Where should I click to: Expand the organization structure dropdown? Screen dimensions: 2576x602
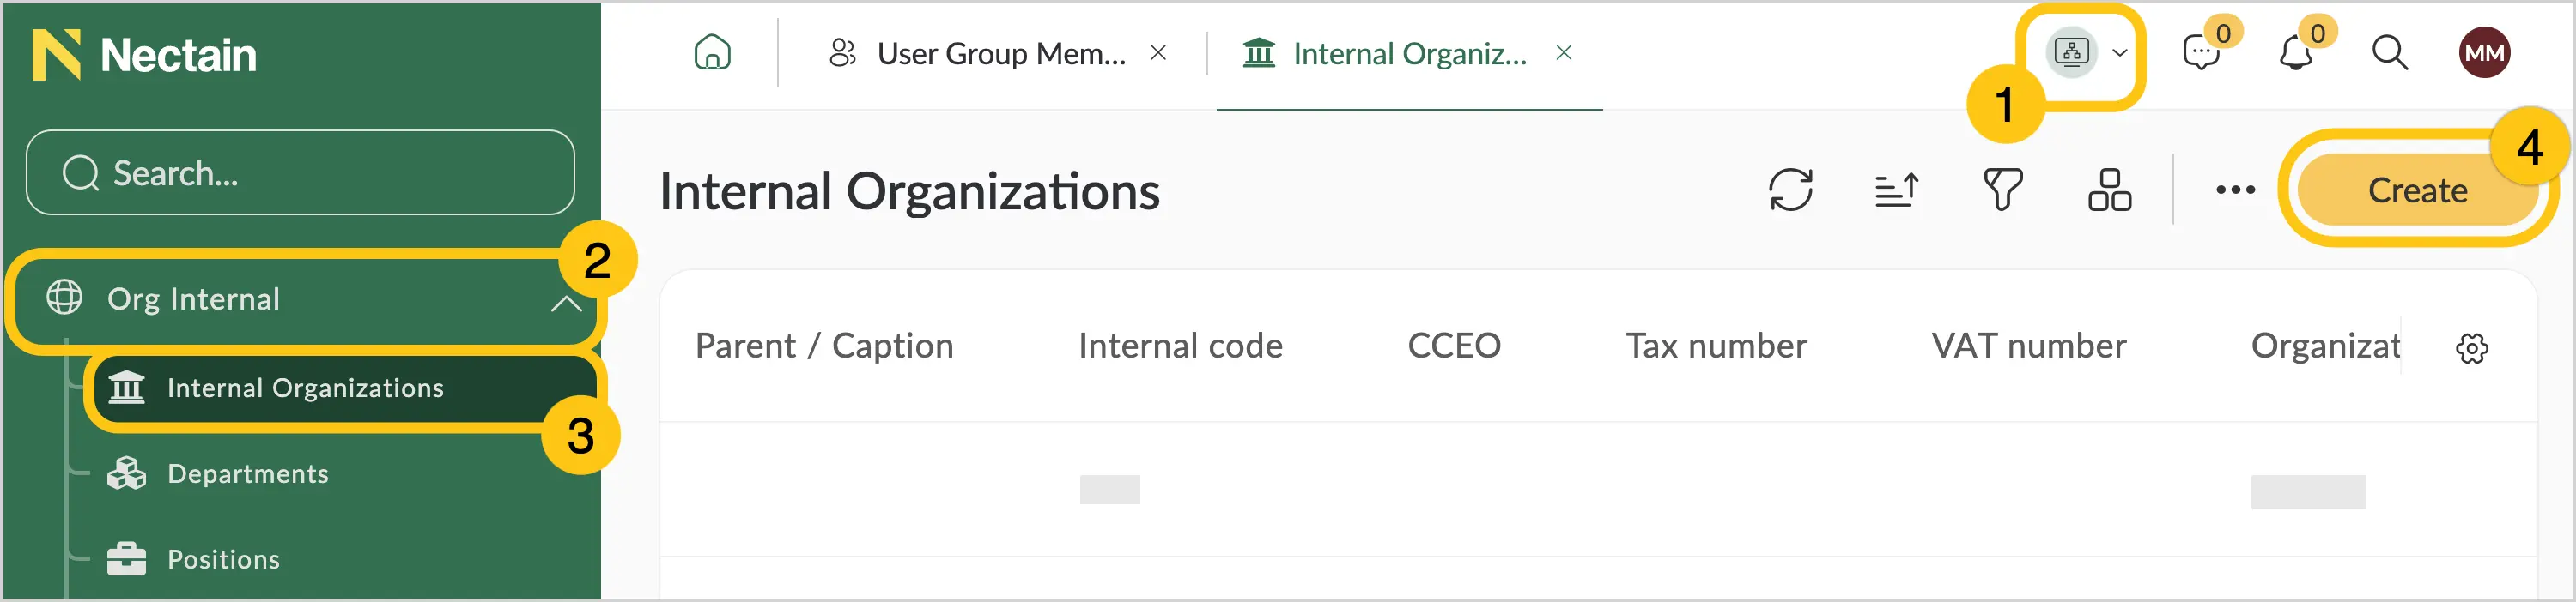click(x=2088, y=53)
